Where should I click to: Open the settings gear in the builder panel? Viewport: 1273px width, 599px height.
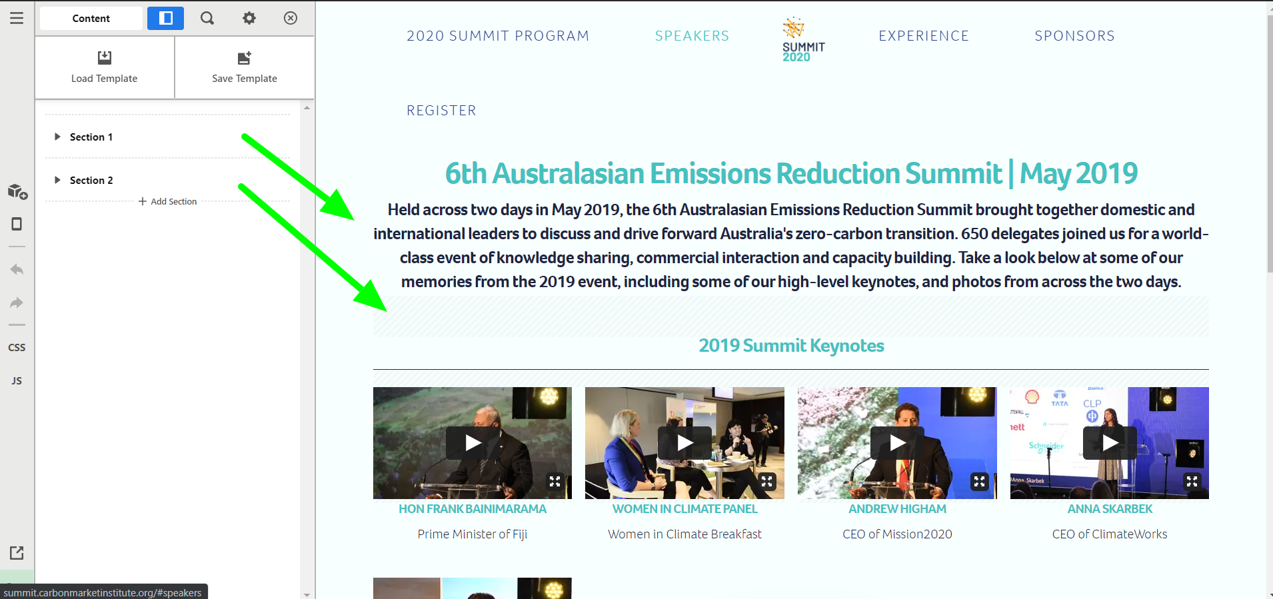[x=249, y=18]
